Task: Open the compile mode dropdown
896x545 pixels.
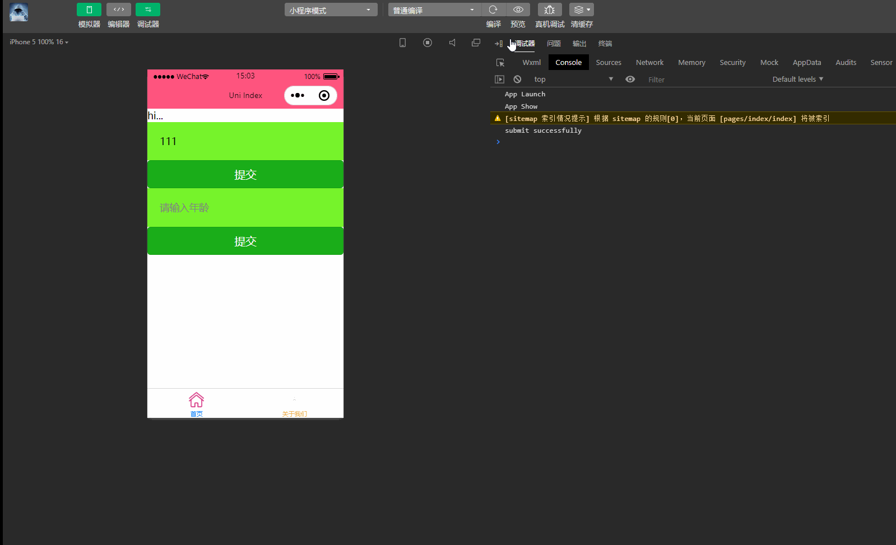Action: pyautogui.click(x=434, y=10)
